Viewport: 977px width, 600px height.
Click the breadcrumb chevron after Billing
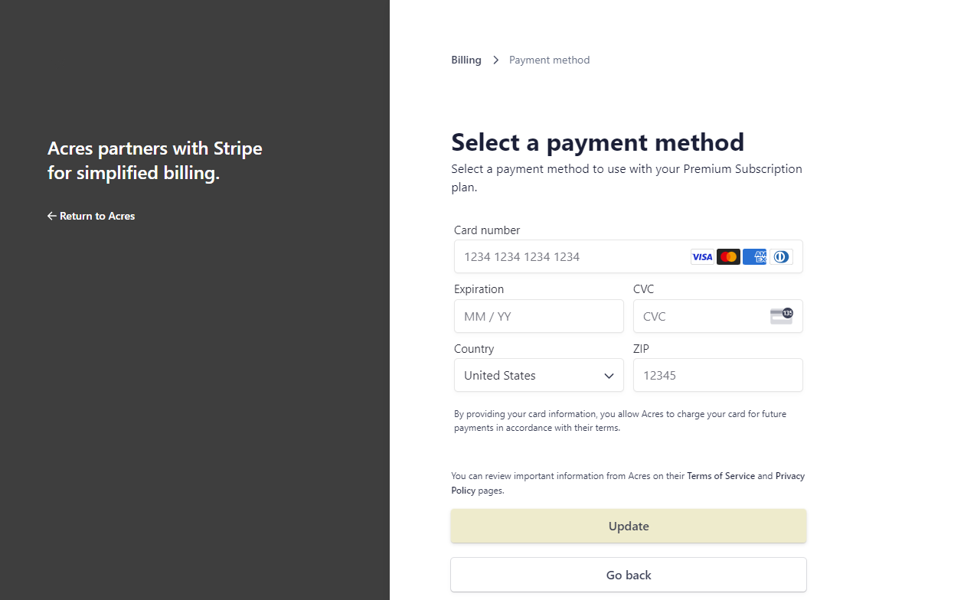point(495,60)
